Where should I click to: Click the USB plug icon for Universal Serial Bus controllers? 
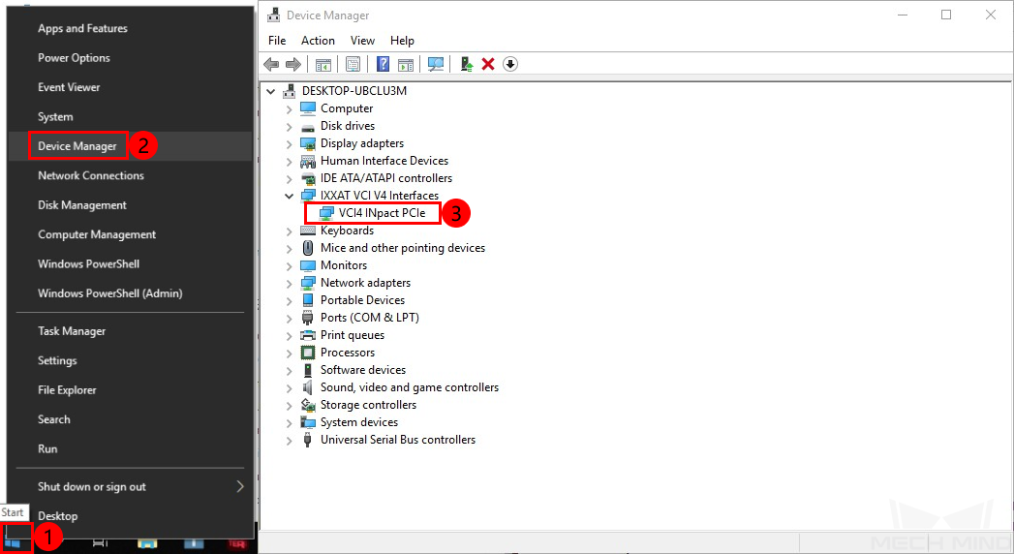coord(308,440)
